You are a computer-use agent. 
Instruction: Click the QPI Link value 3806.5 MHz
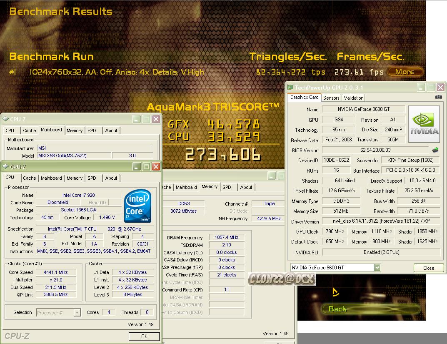(56, 294)
